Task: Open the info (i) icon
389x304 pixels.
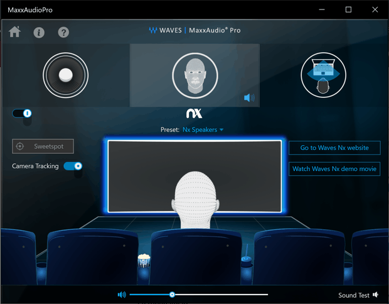Action: click(x=39, y=32)
